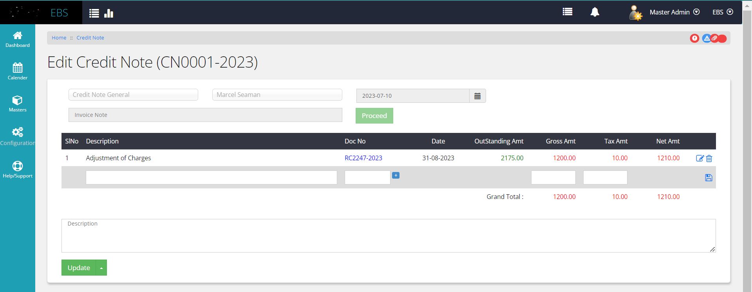Click the Invoice Note field
This screenshot has height=292, width=752.
[x=205, y=115]
